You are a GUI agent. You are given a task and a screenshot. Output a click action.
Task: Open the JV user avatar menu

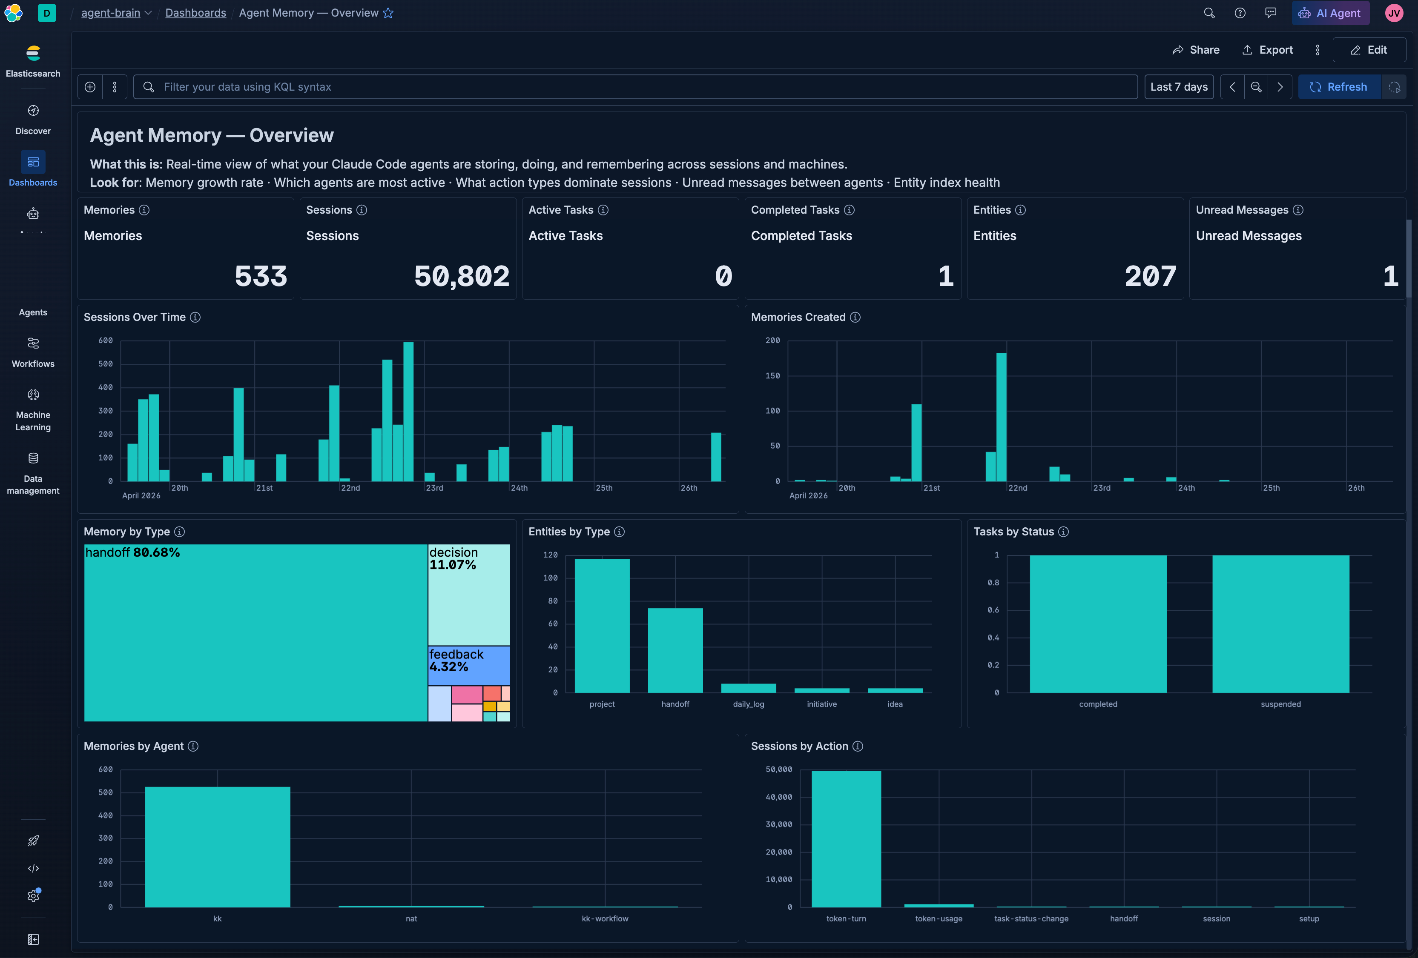1394,13
